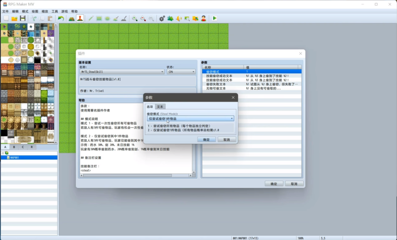Screen dimensions: 397x240
Task: Select the 选项 tab in 参数 dialog
Action: (x=150, y=107)
